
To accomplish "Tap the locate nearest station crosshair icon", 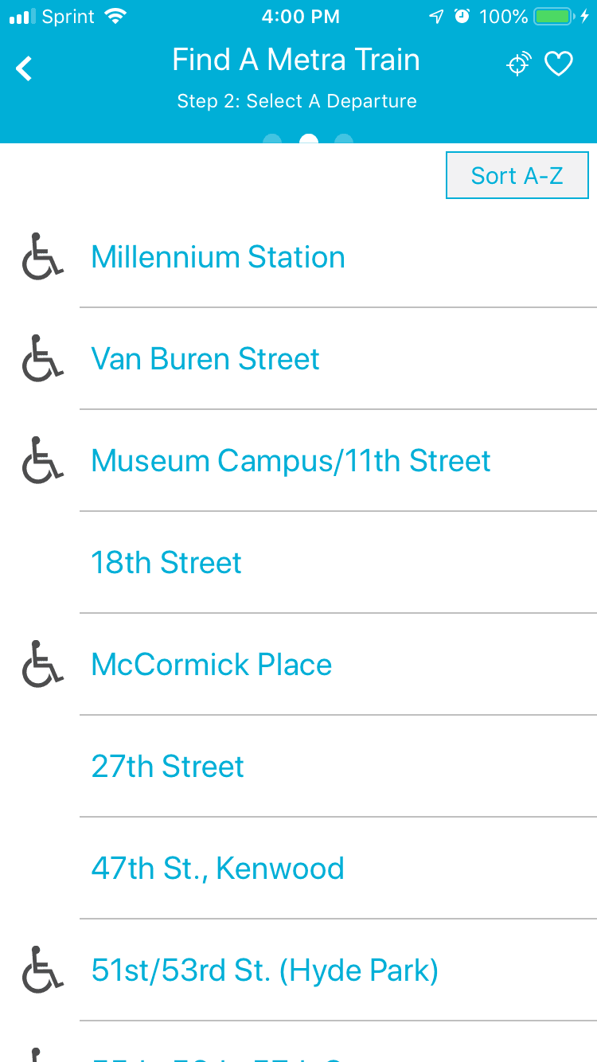I will (518, 64).
